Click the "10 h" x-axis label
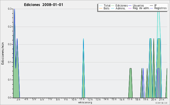The image size is (170, 105). [74, 99]
